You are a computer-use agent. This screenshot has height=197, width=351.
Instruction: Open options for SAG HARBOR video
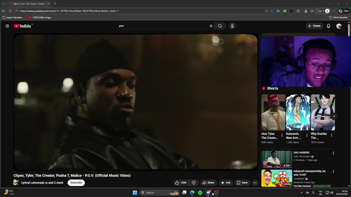point(333,153)
